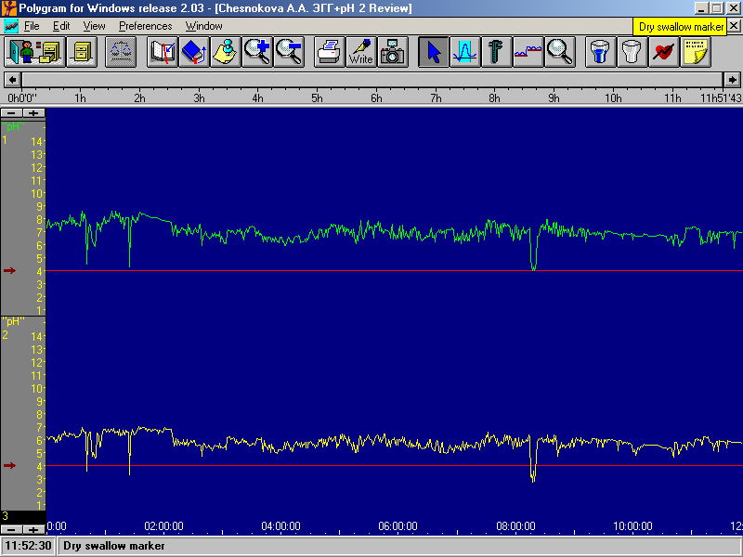Click the 5h mark on the overview ruler
The width and height of the screenshot is (743, 557).
coord(317,98)
